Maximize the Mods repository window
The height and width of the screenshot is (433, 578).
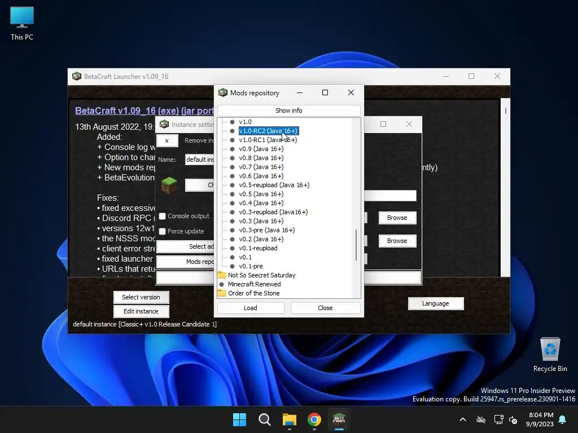point(325,92)
